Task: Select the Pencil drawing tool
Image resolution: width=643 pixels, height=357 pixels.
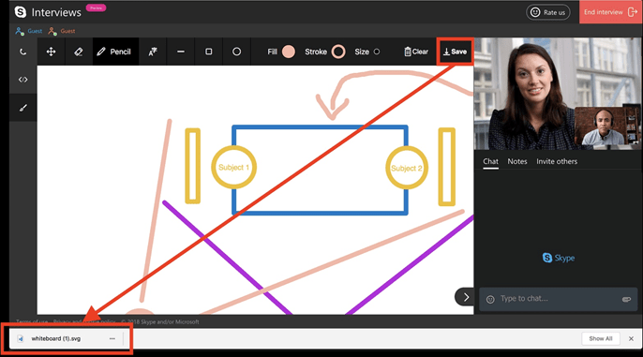Action: click(115, 52)
